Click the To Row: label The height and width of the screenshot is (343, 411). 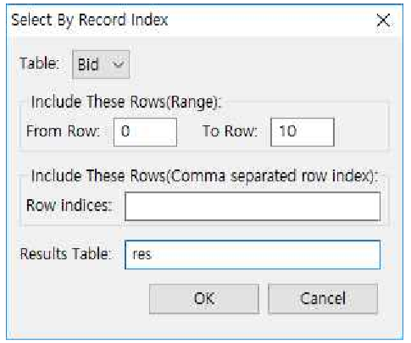(230, 131)
